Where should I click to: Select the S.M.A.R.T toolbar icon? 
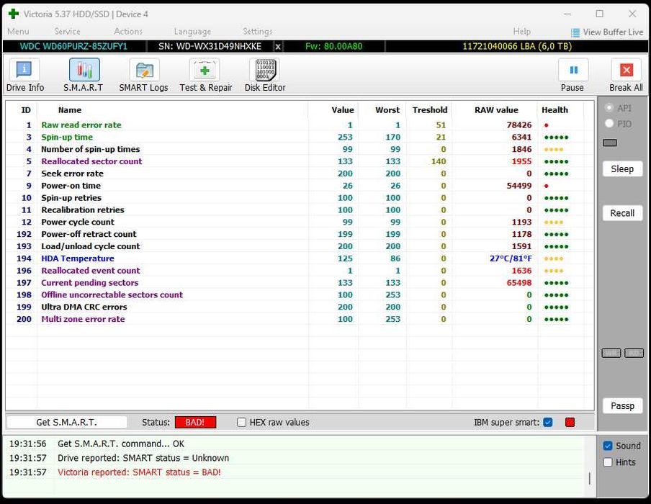pyautogui.click(x=84, y=70)
